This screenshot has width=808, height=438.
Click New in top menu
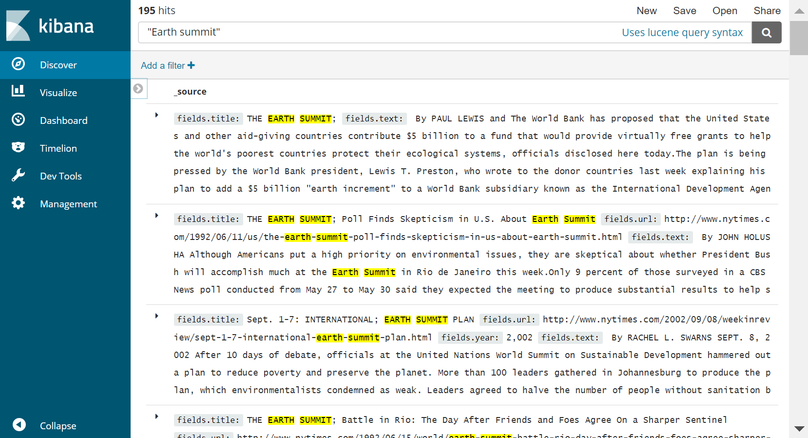647,11
